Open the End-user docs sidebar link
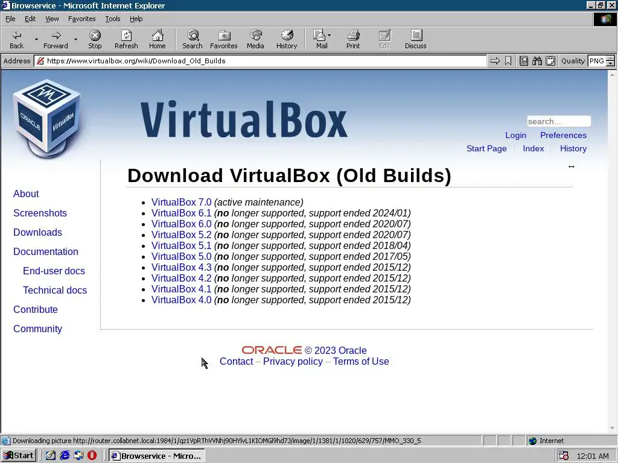This screenshot has height=463, width=618. [54, 271]
